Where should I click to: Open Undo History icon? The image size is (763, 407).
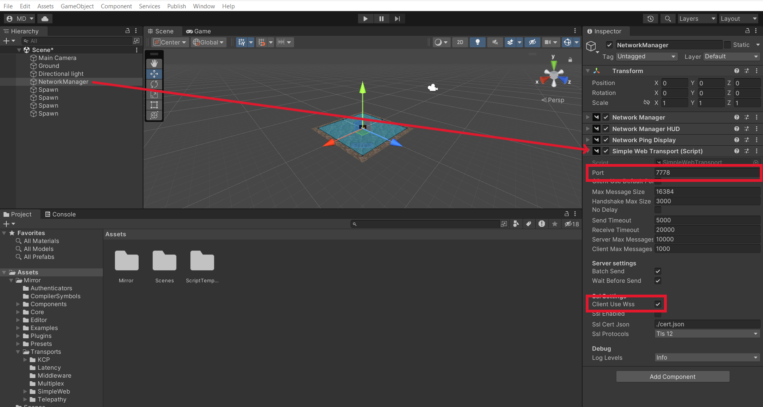[650, 19]
